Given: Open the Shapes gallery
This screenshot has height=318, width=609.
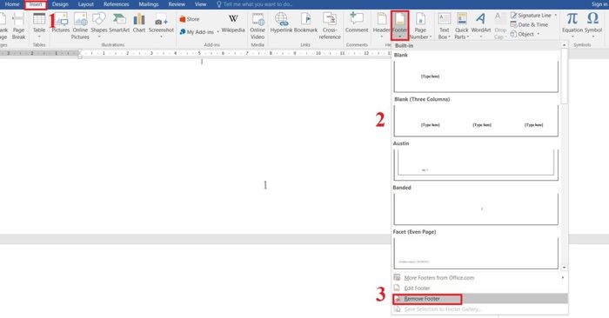Looking at the screenshot, I should (x=98, y=25).
